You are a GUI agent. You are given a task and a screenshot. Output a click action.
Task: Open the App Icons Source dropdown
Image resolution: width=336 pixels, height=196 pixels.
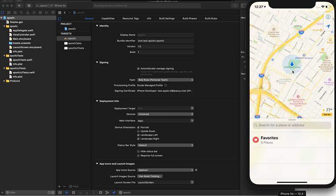165,170
